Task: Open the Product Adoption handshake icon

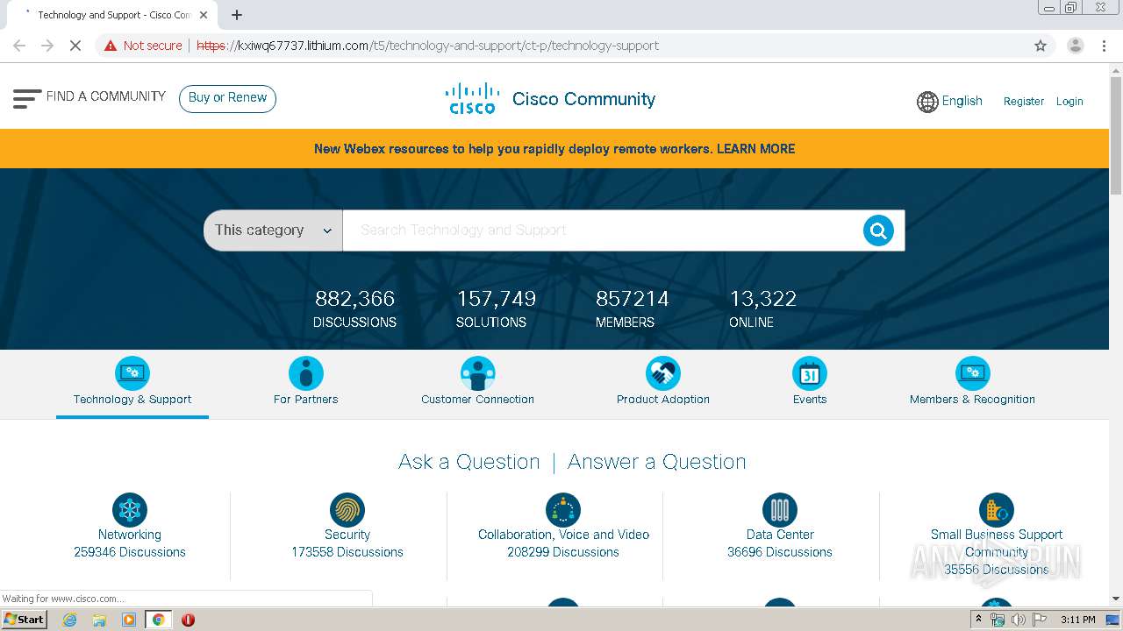Action: [663, 373]
